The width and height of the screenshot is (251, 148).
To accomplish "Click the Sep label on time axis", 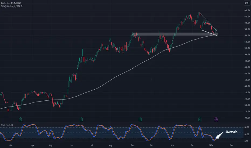I will pyautogui.click(x=133, y=145).
